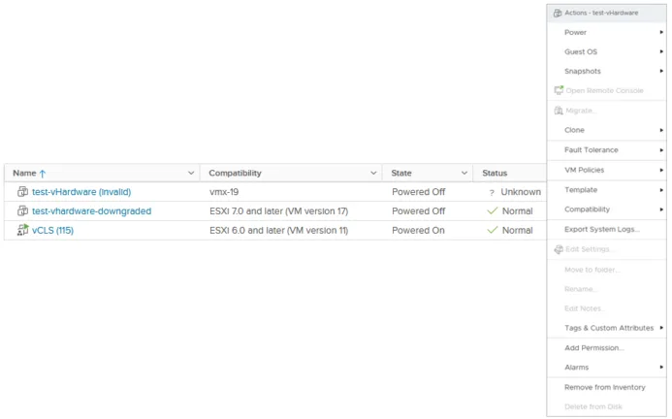Click the Migrate icon in the menu
672x419 pixels.
click(x=559, y=111)
